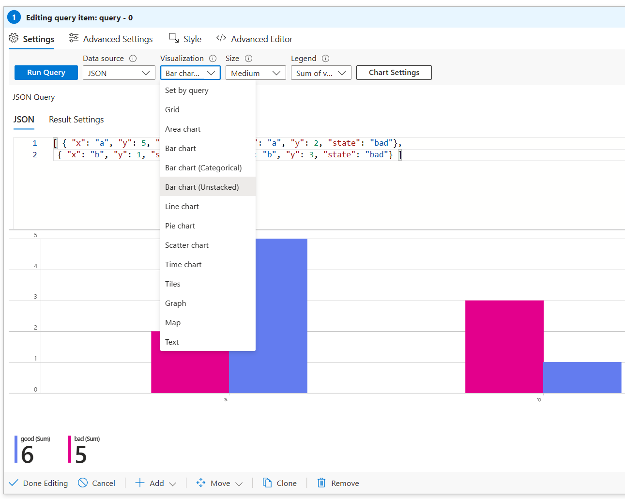
Task: Click line 1 of the JSON query editor
Action: [97, 142]
